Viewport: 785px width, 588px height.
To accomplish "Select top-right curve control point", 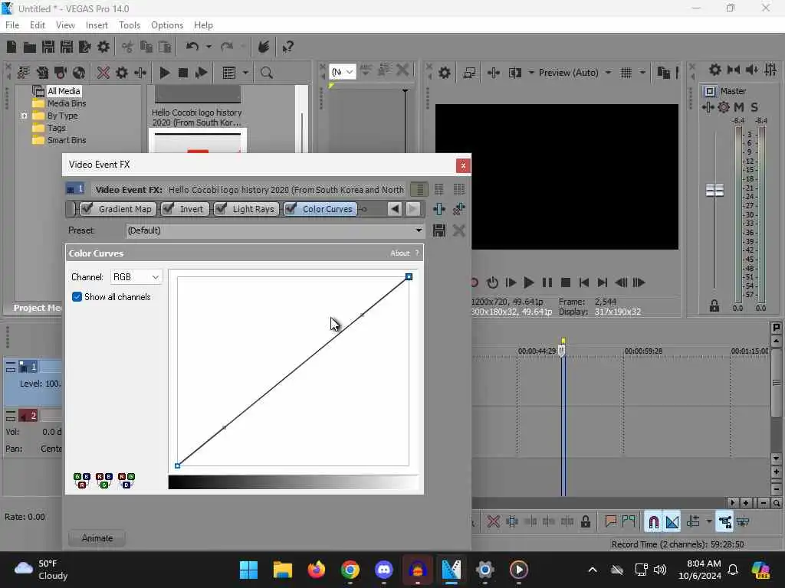I will [x=409, y=277].
